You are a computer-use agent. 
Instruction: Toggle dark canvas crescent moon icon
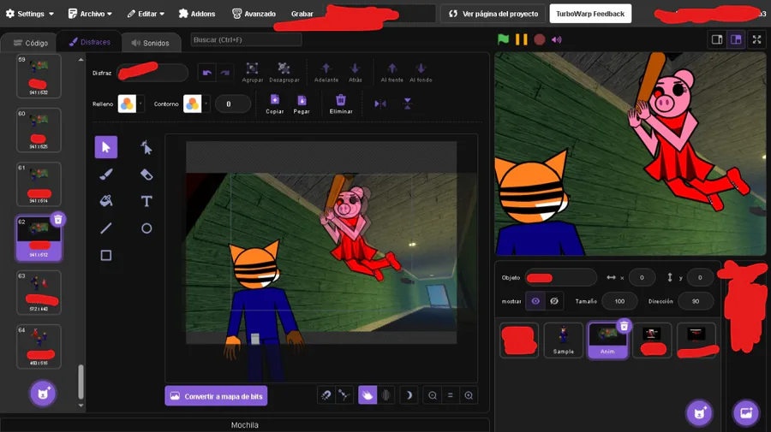point(409,395)
